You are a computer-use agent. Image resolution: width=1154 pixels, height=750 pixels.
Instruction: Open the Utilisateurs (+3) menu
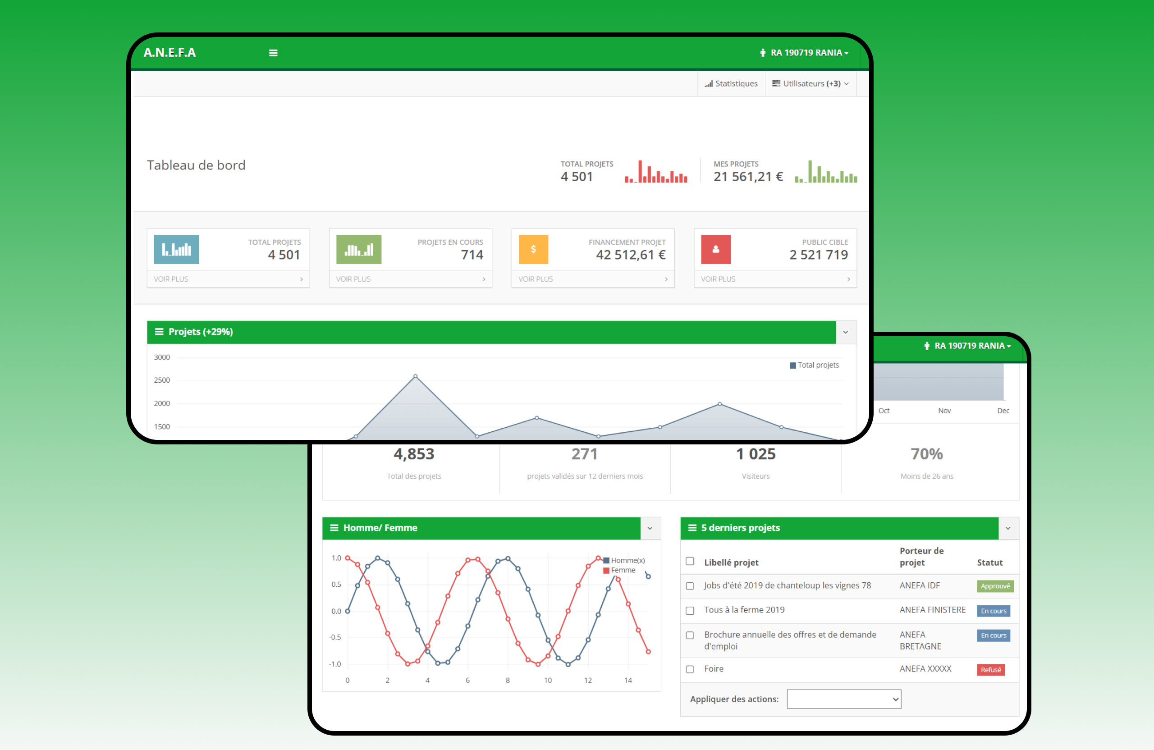pyautogui.click(x=810, y=83)
